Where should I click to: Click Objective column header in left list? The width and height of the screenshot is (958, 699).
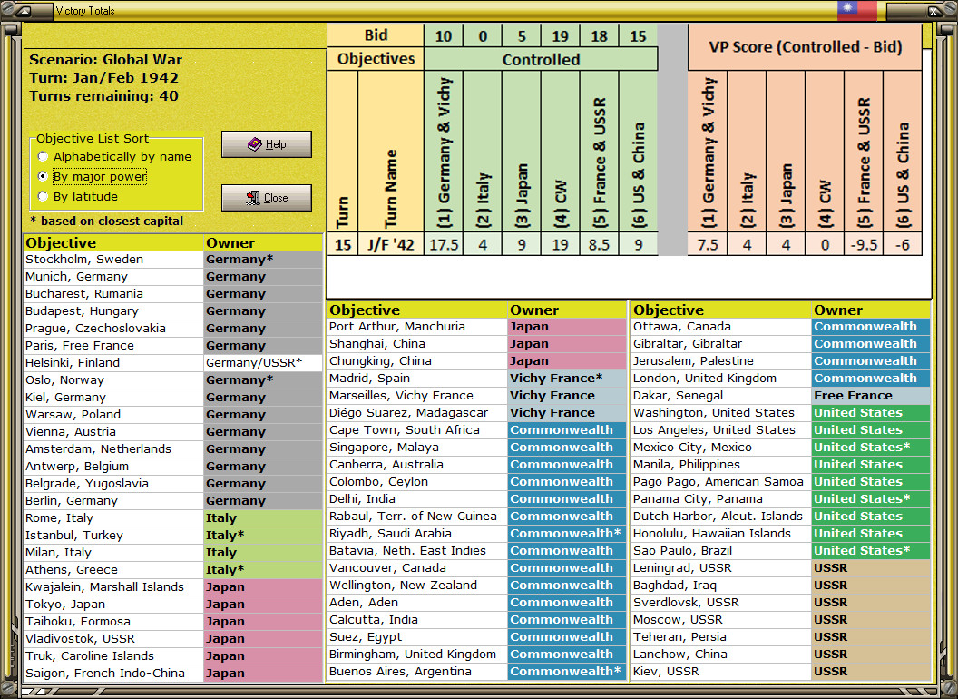pos(113,242)
